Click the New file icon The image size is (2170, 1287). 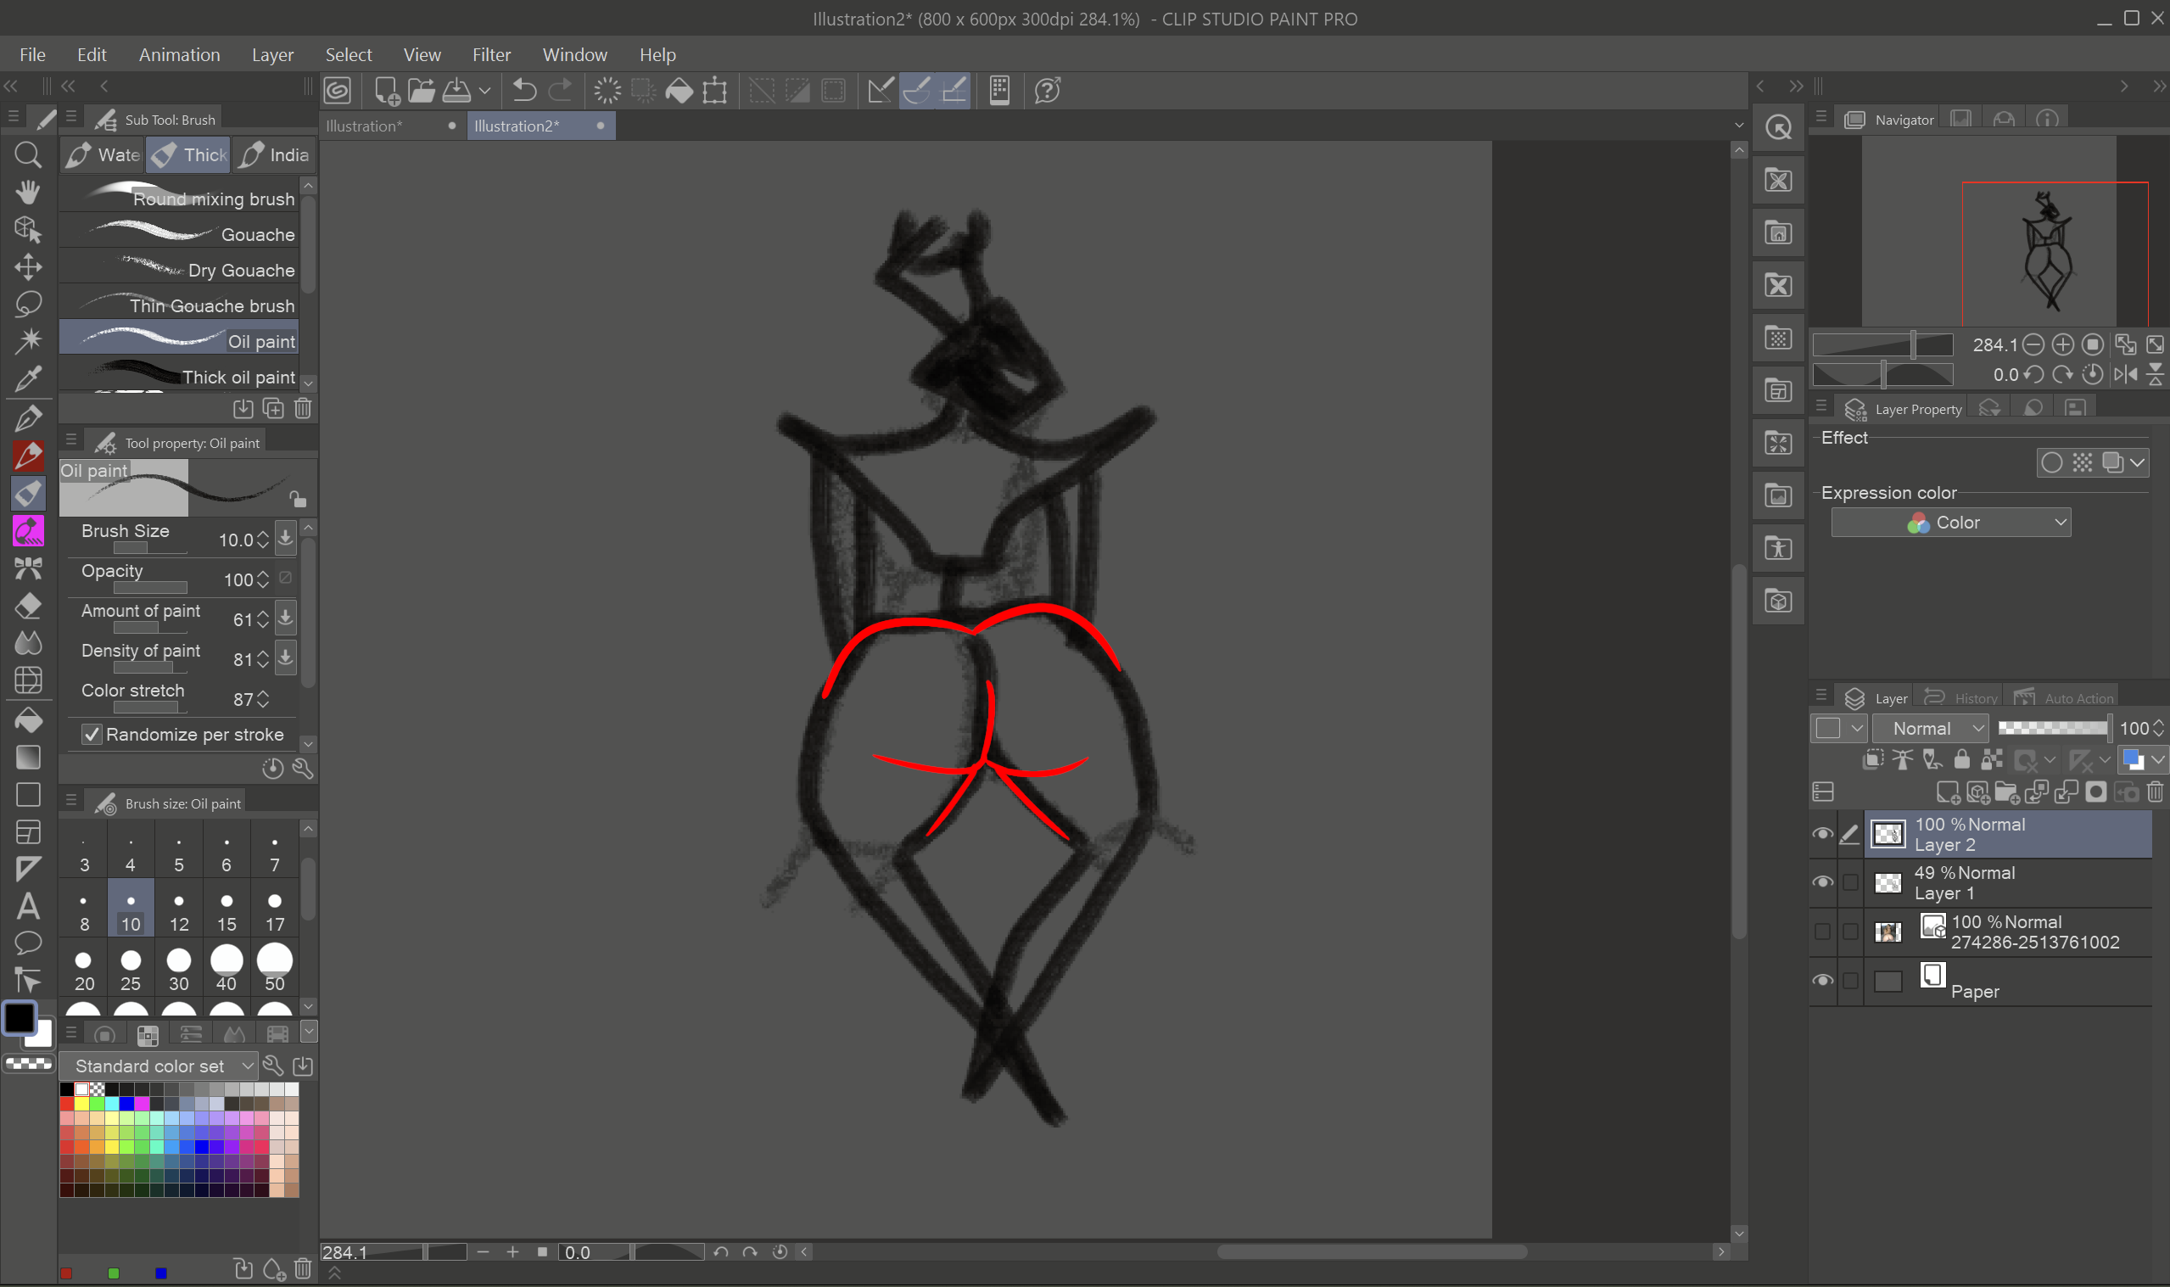tap(387, 90)
